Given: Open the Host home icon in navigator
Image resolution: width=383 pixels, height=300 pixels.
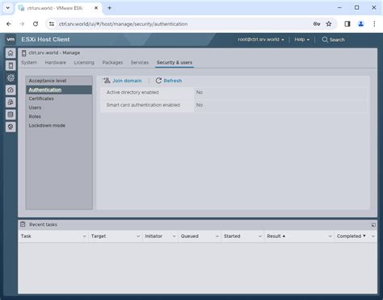Looking at the screenshot, I should [x=11, y=53].
